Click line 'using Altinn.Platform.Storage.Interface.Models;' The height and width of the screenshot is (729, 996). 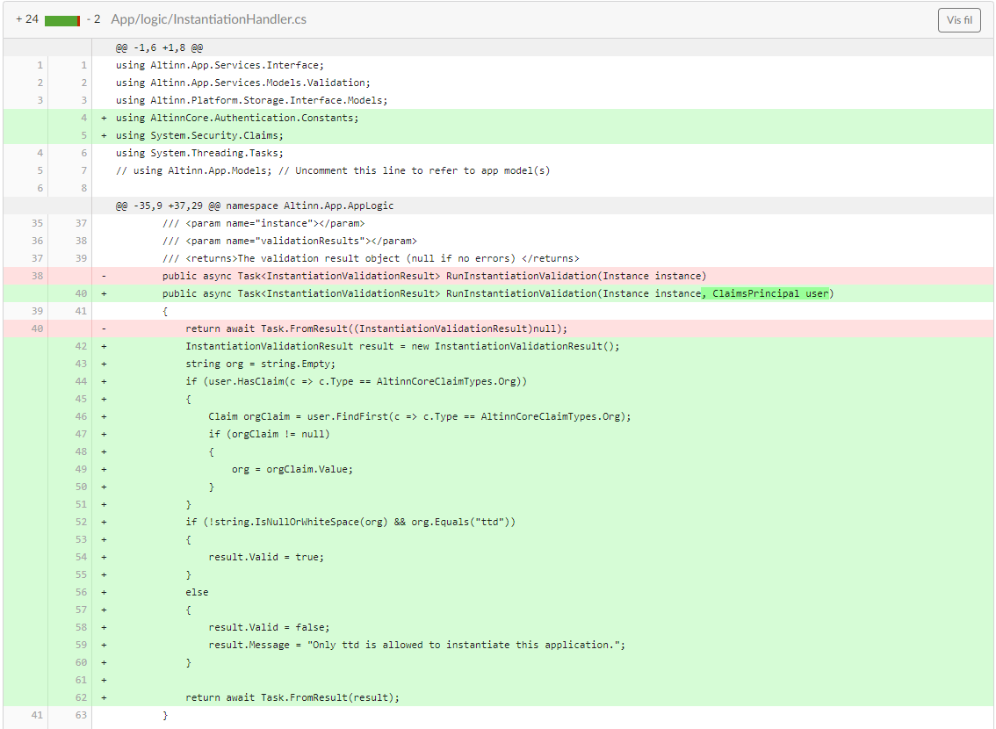click(251, 100)
